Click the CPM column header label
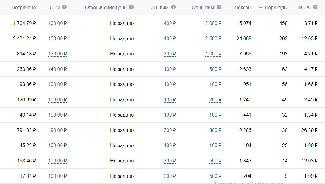325x184 pixels. tap(55, 8)
